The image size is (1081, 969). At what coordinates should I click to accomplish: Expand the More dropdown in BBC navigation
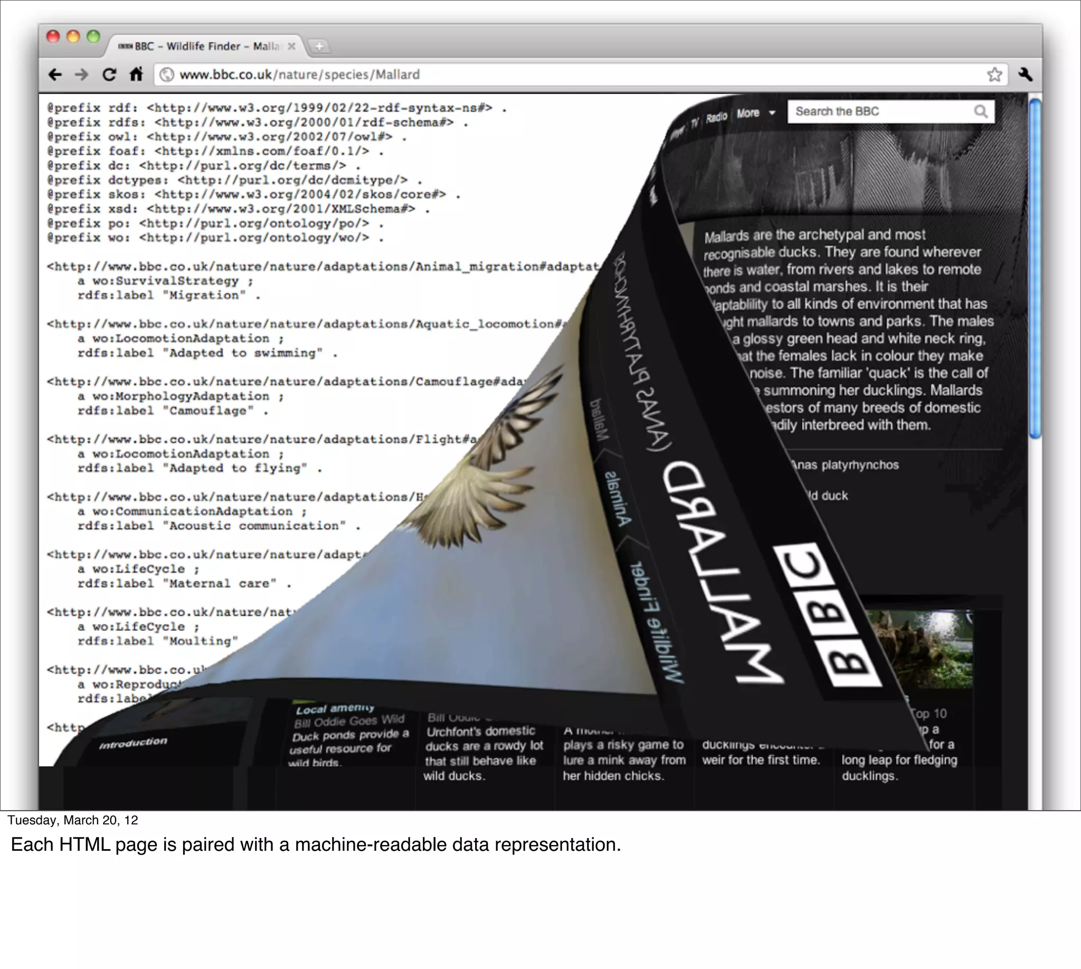[x=756, y=113]
